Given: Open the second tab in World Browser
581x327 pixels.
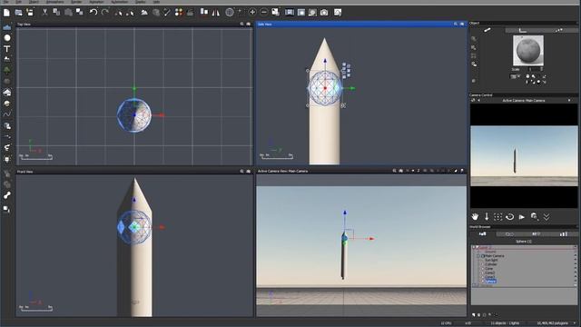Looking at the screenshot, I should click(509, 234).
